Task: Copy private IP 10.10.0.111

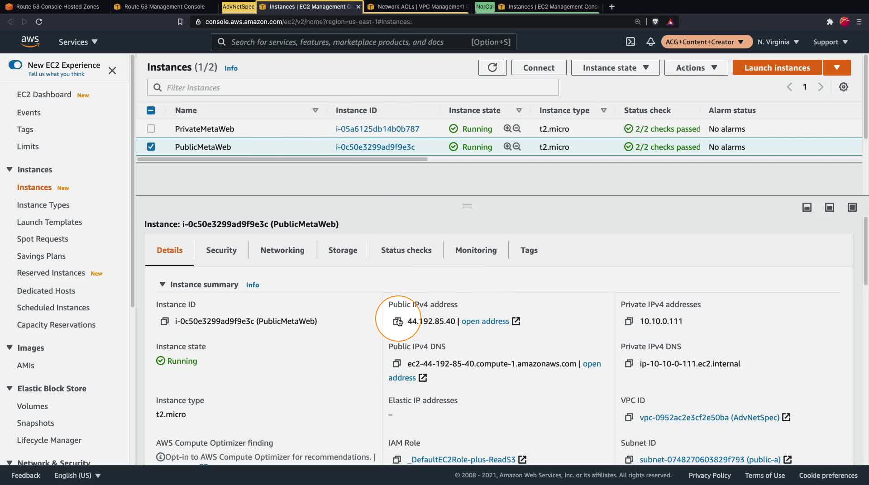Action: pos(629,321)
